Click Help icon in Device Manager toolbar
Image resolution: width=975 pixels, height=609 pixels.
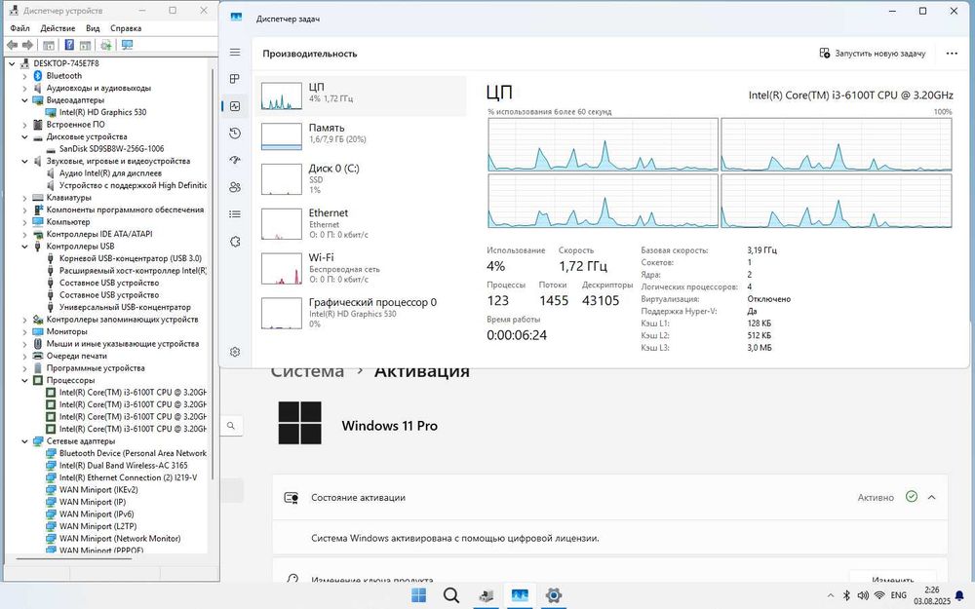point(69,45)
